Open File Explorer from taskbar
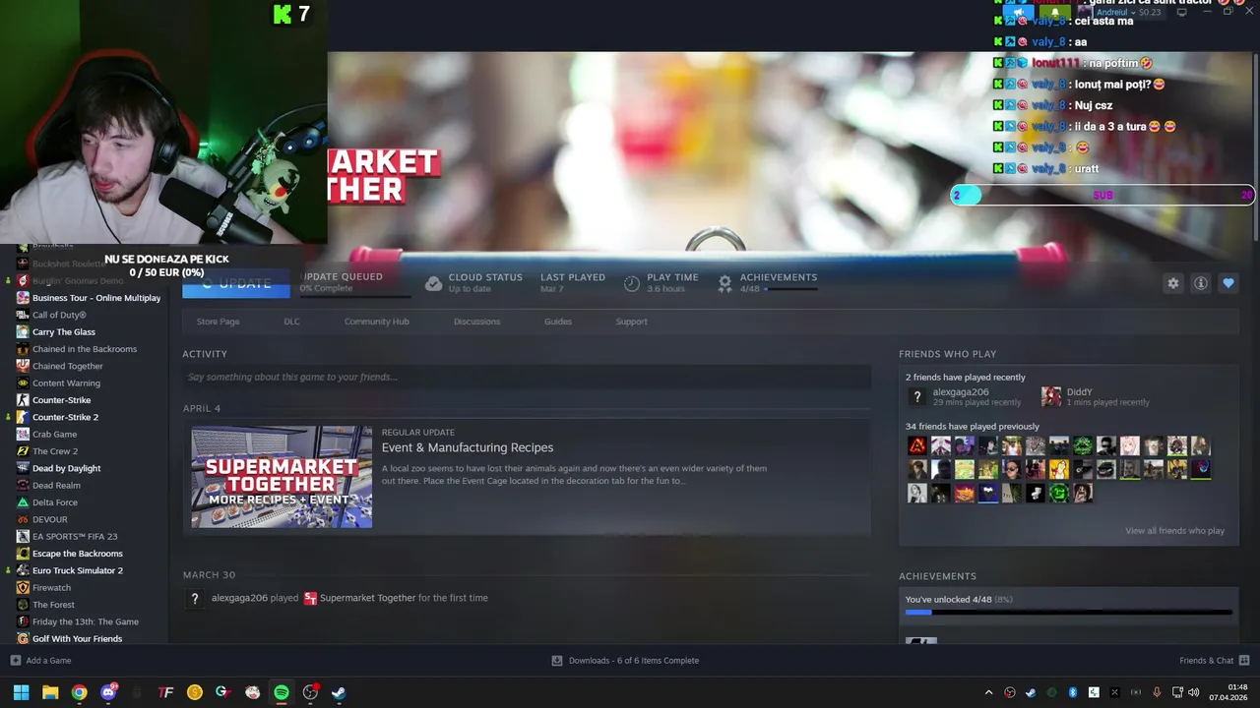The height and width of the screenshot is (708, 1260). 50,692
